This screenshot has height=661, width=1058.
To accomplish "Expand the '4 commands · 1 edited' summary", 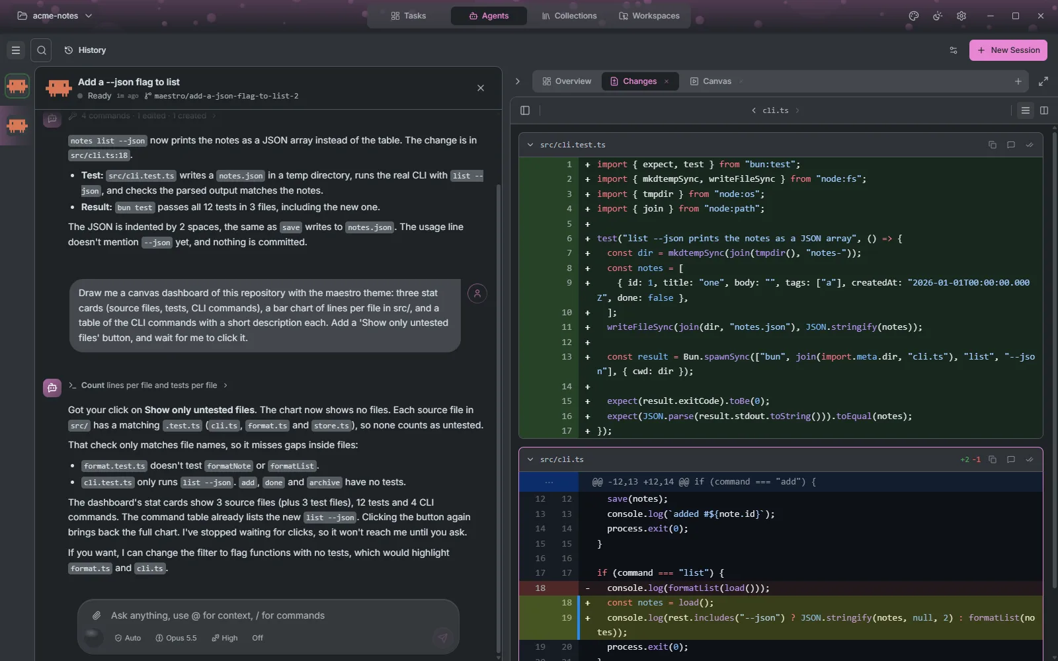I will [x=143, y=116].
